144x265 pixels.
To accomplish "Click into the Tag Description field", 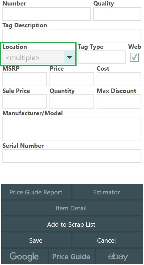I will point(72,36).
